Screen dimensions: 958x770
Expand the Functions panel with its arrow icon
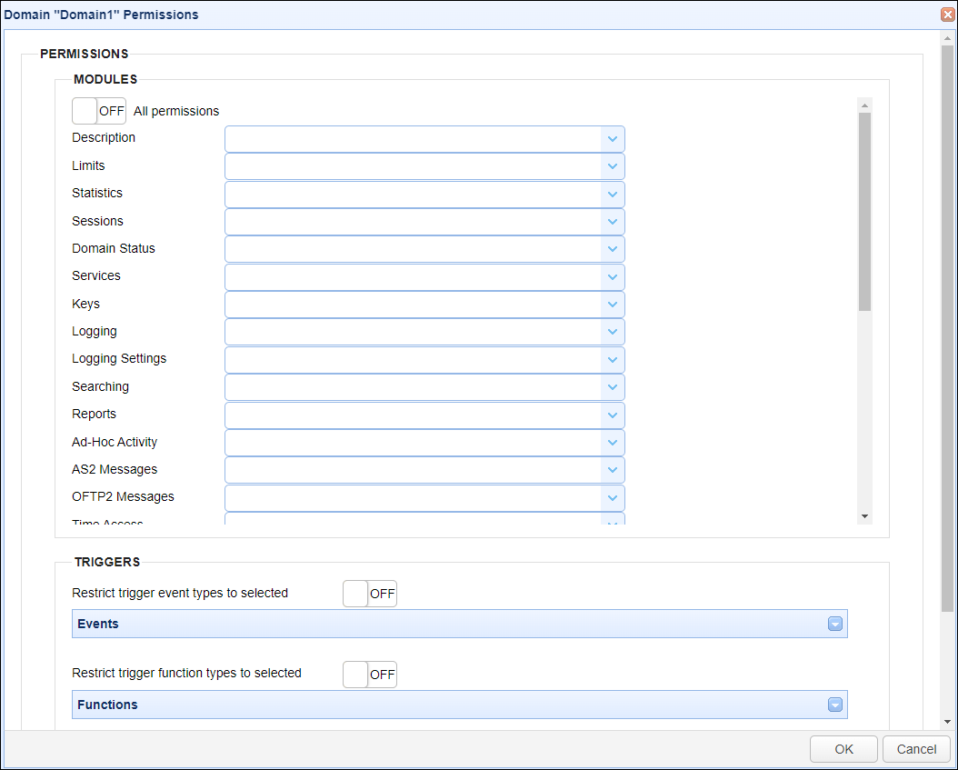click(835, 705)
